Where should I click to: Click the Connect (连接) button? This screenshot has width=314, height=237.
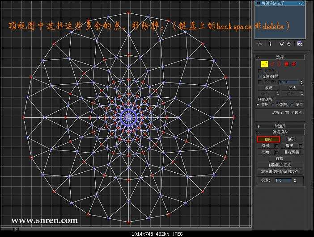point(280,158)
